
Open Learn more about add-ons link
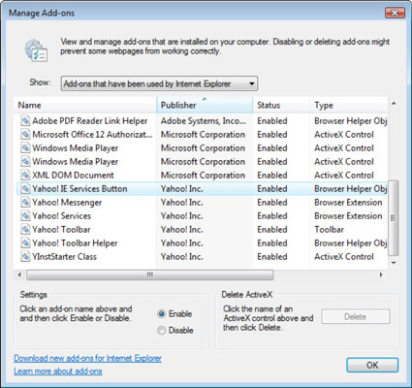(58, 372)
